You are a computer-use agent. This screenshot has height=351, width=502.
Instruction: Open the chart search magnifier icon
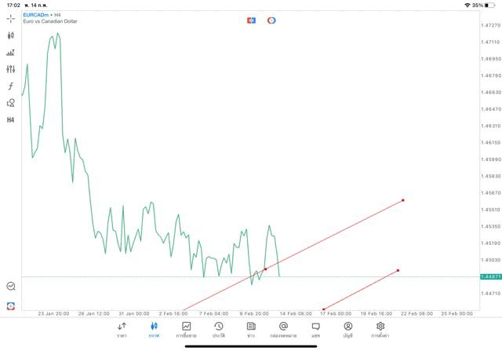(11, 287)
